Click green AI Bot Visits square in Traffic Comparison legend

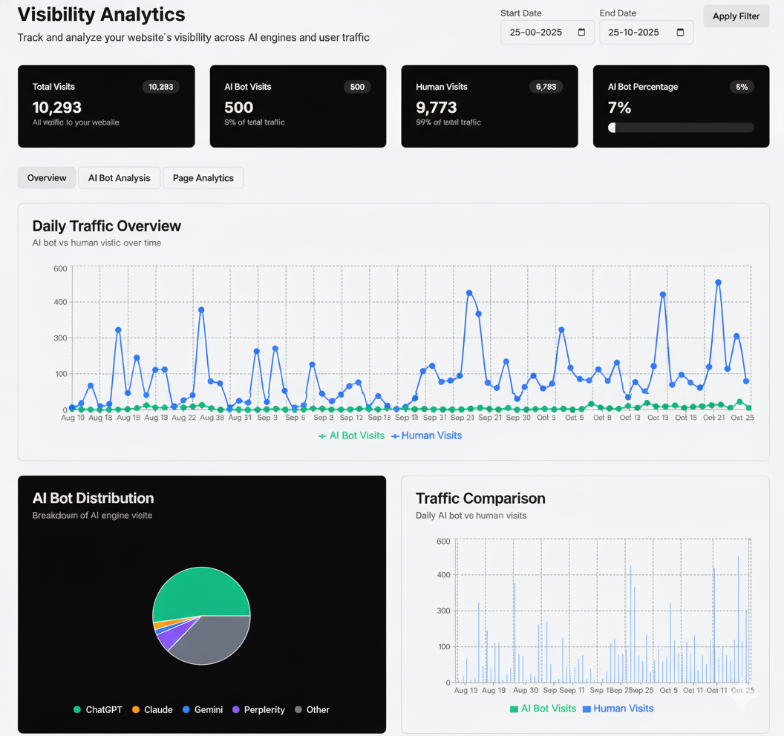[x=514, y=709]
